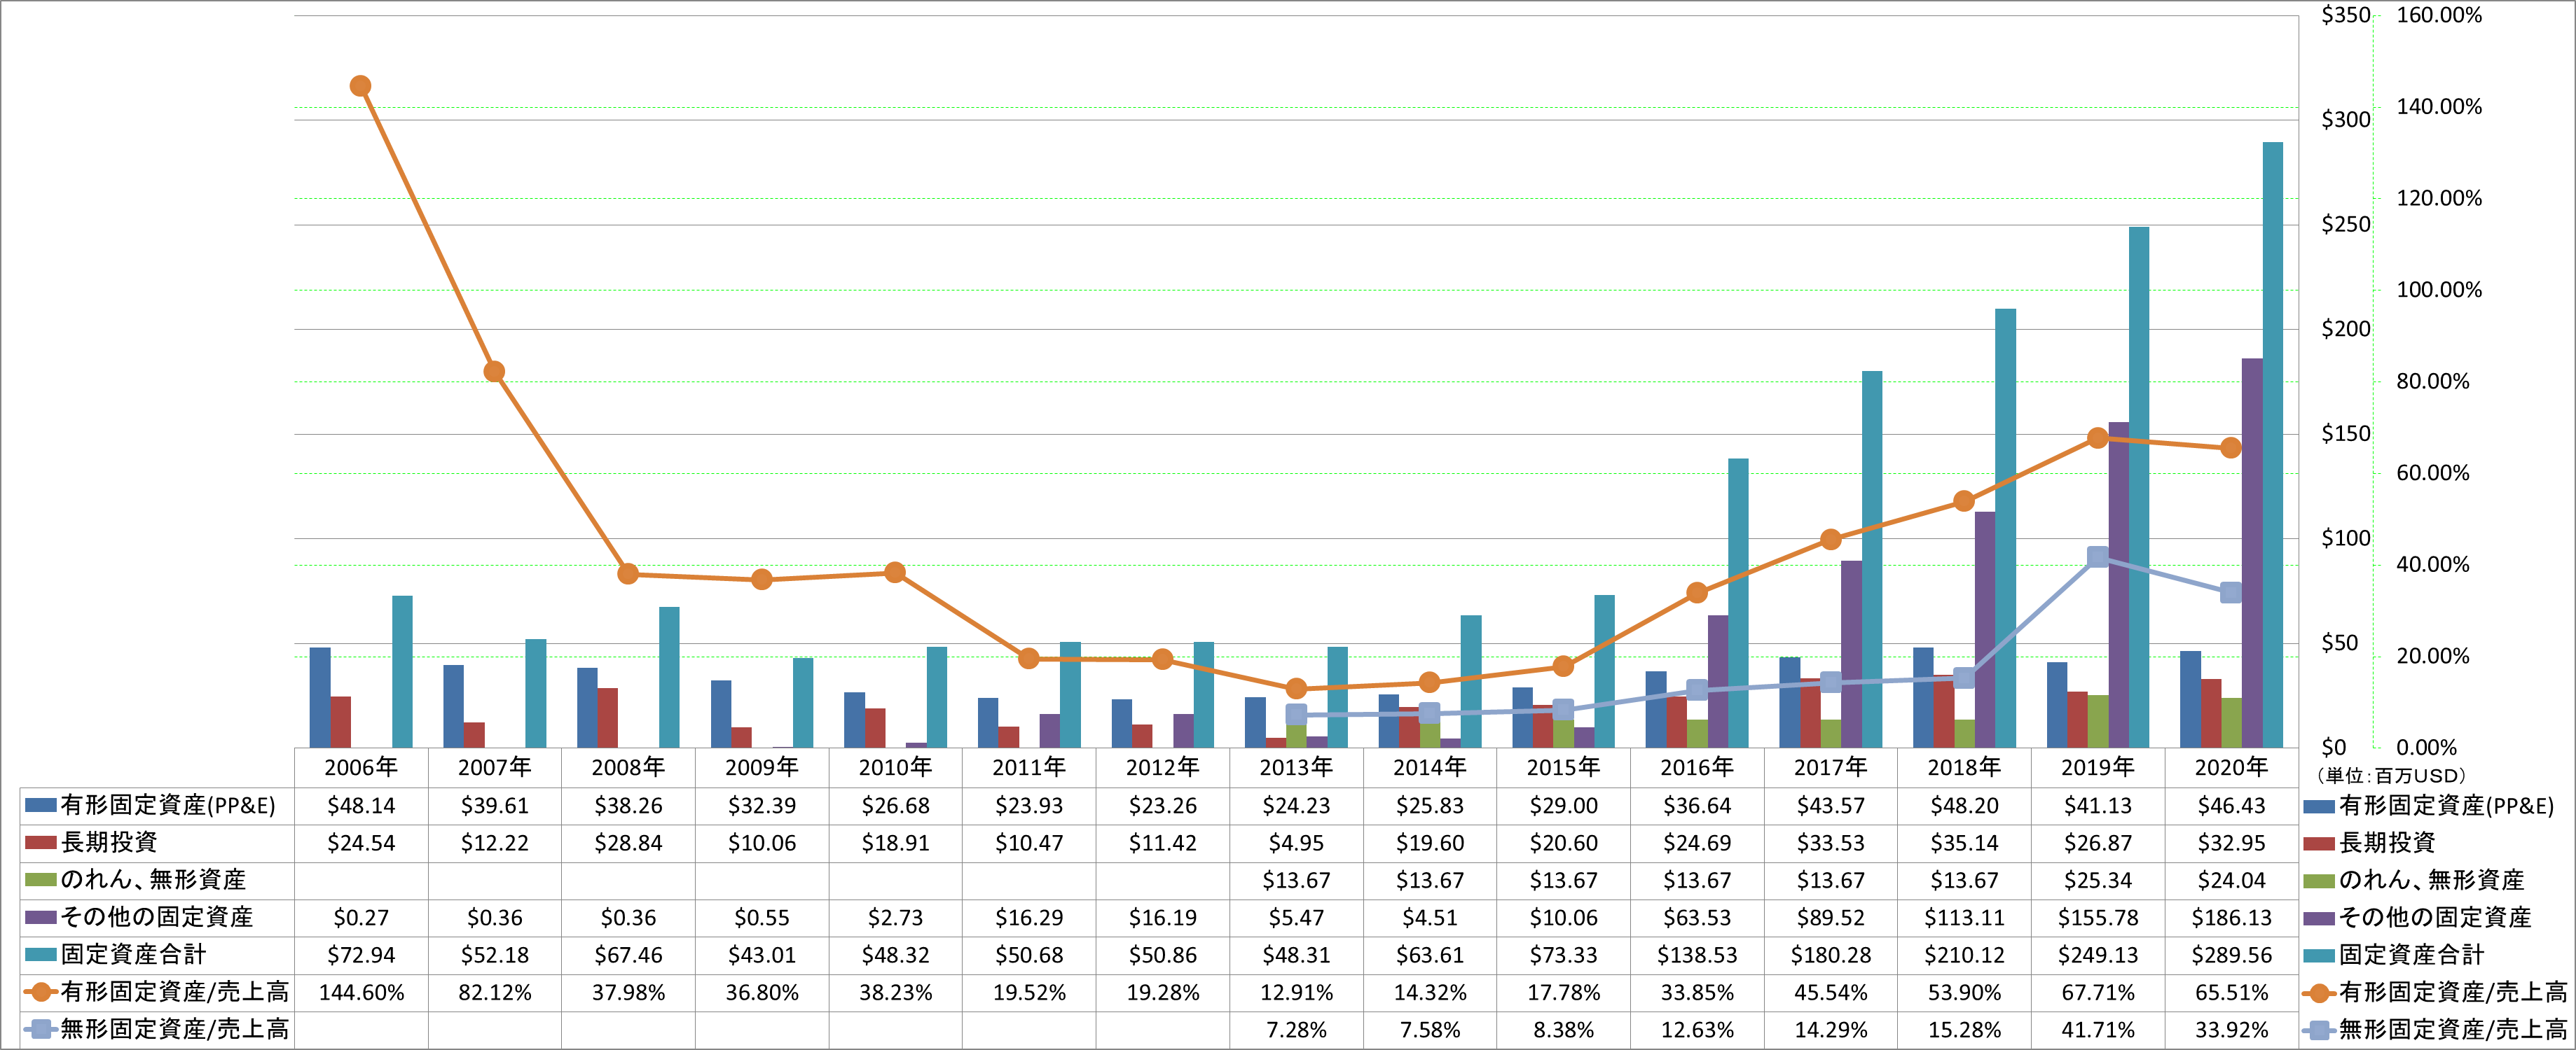
Task: Click the cell value $25.34
Action: [x=2098, y=880]
